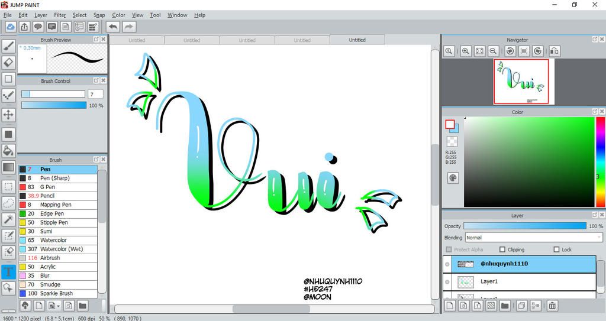Enable the Lock checkbox
Viewport: 606px width, 321px height.
pyautogui.click(x=556, y=249)
